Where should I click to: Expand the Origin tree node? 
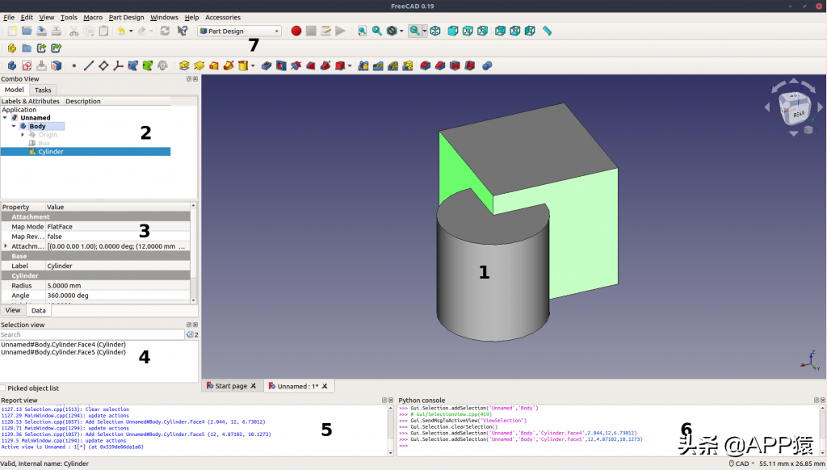tap(23, 135)
